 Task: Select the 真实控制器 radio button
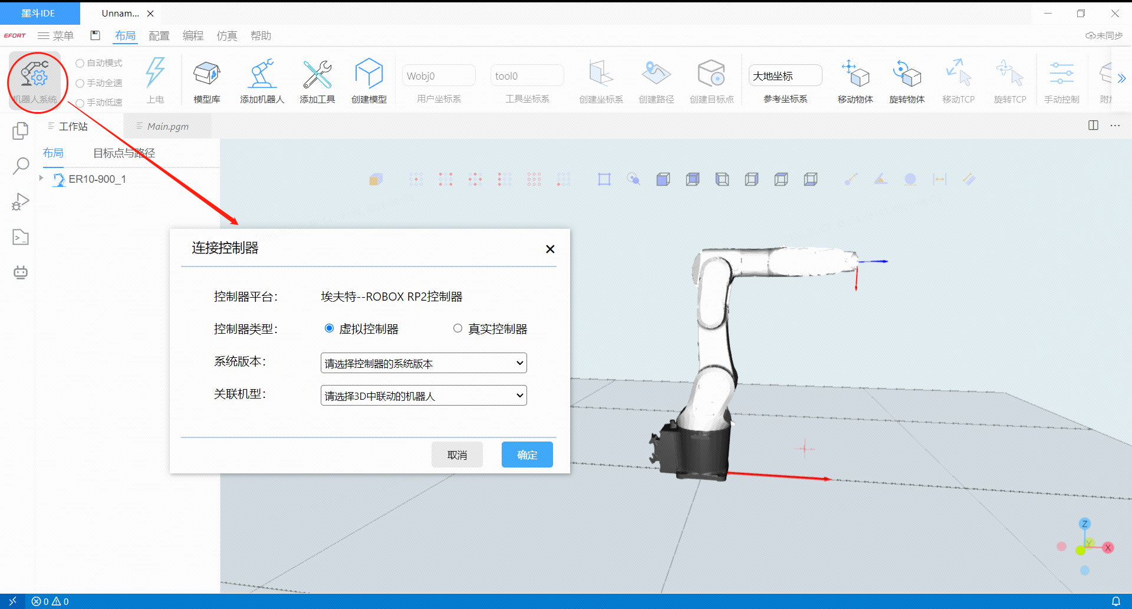[458, 328]
